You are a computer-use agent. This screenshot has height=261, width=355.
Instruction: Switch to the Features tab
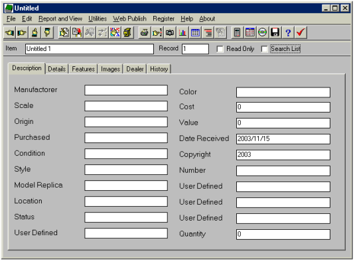83,69
